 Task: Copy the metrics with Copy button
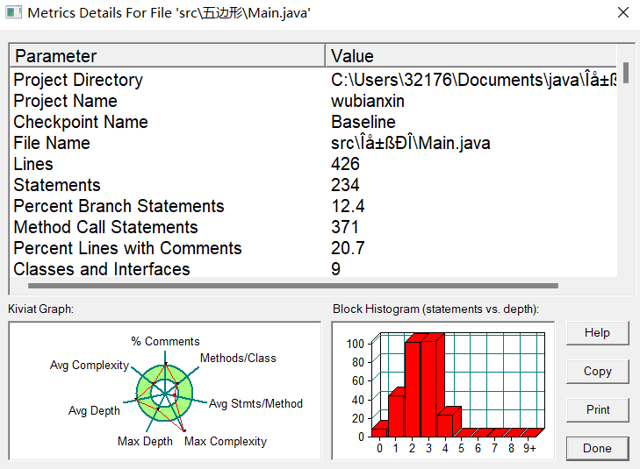click(597, 371)
